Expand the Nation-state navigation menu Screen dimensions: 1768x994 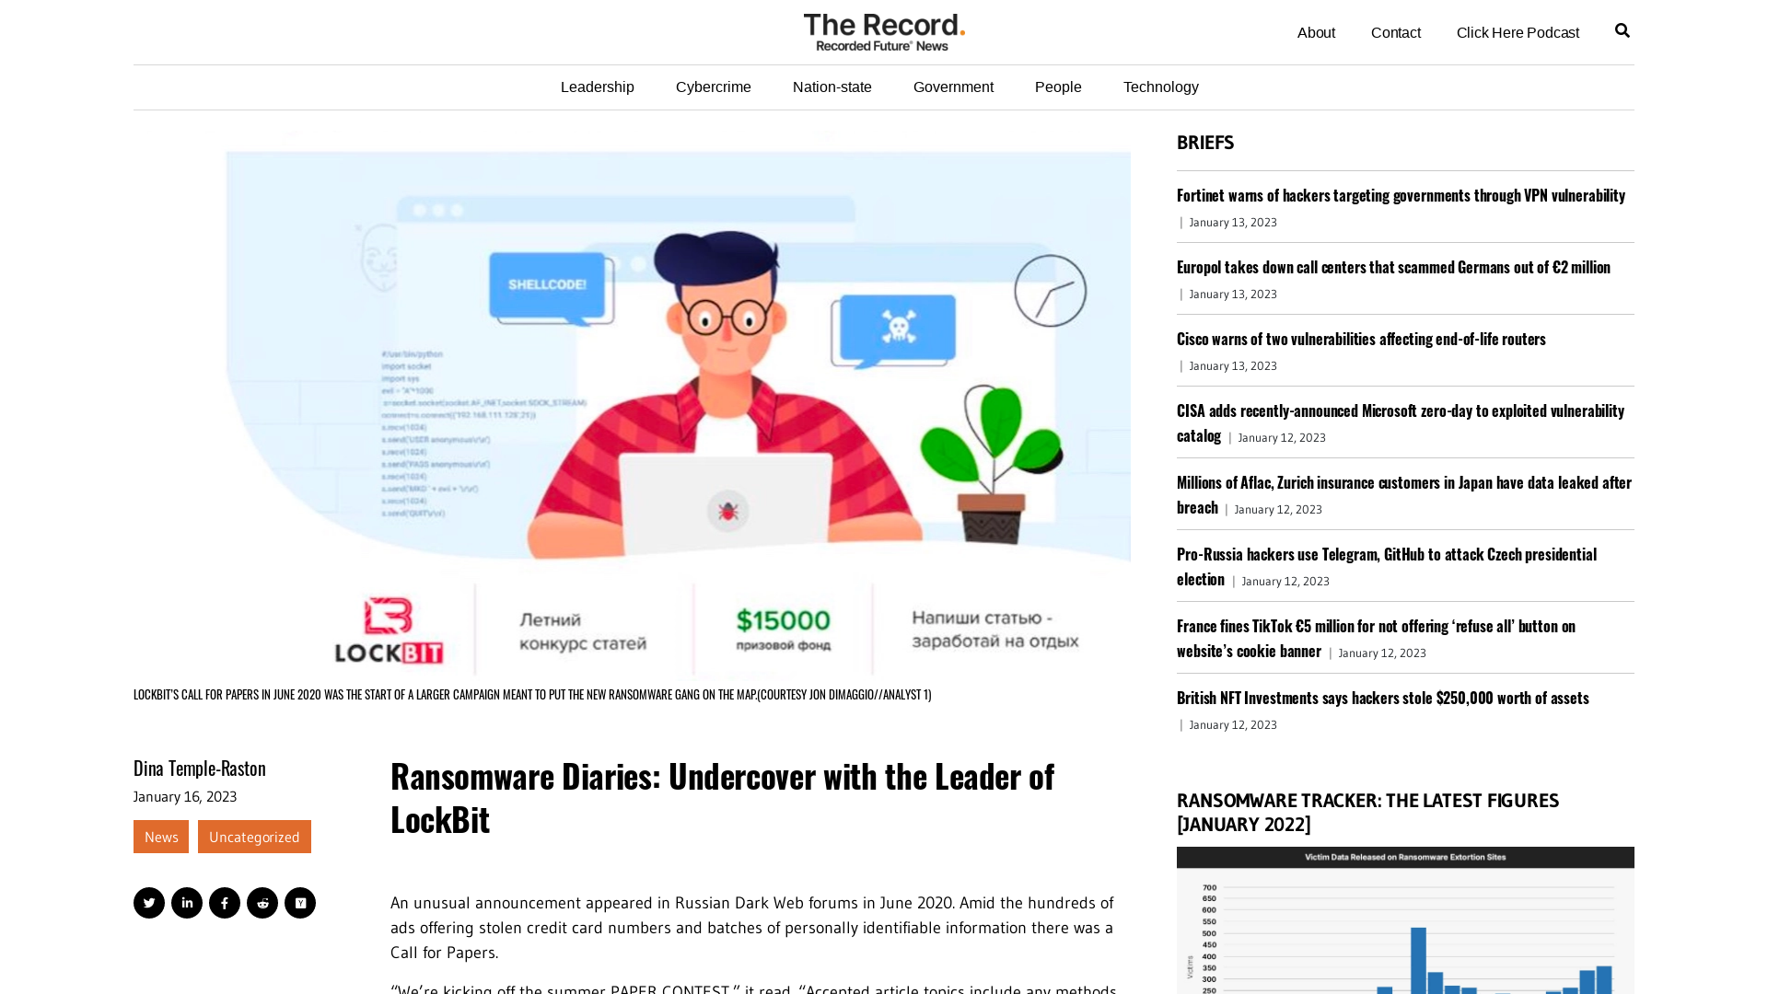pos(832,87)
